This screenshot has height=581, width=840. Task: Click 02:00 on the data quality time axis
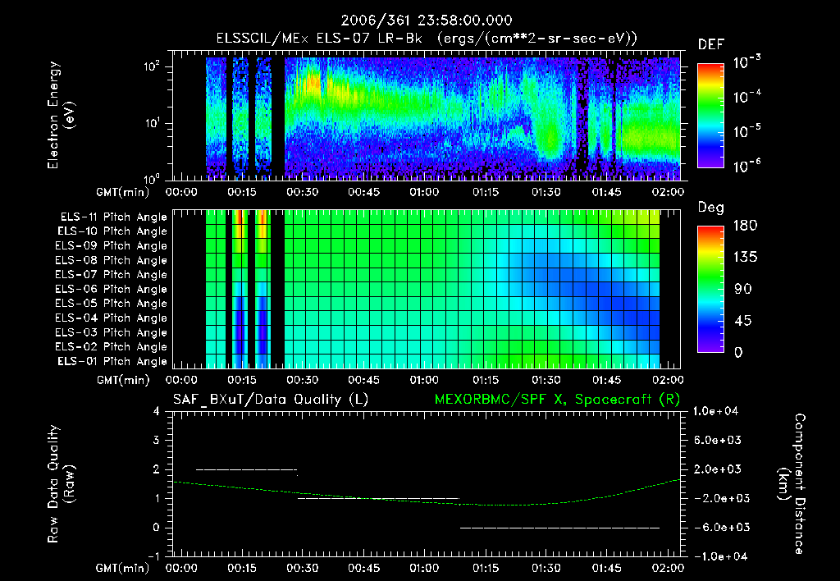pos(668,568)
